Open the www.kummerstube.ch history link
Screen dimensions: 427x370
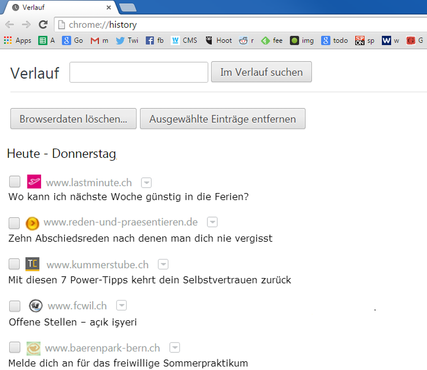97,264
